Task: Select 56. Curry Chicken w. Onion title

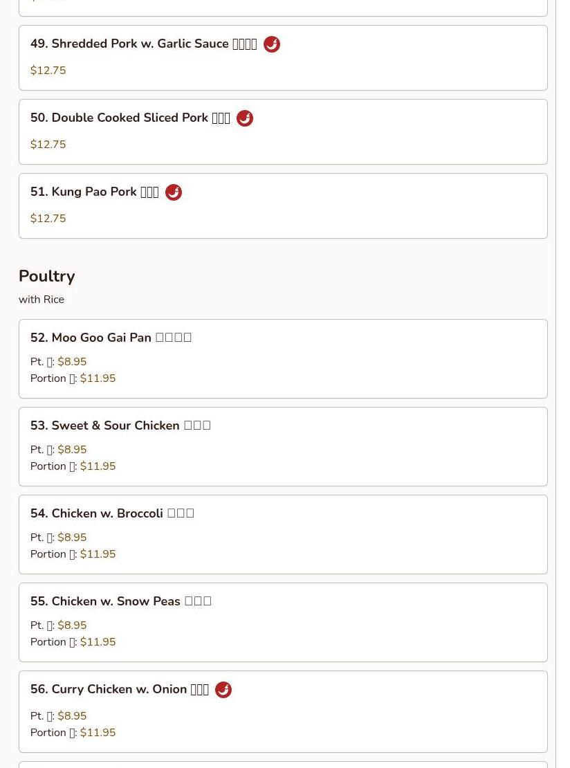Action: click(x=120, y=689)
